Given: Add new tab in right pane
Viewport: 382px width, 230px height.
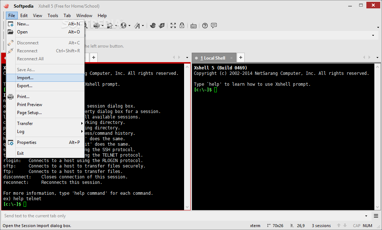Looking at the screenshot, I should [x=241, y=57].
